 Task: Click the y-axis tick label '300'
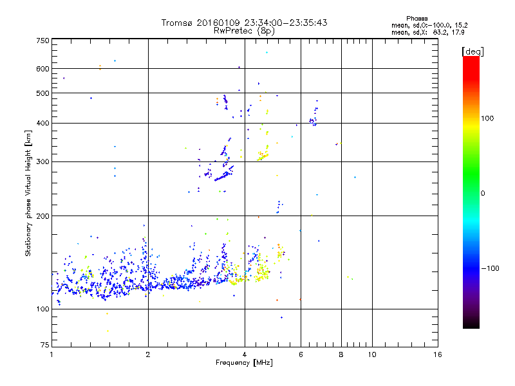tap(42, 162)
